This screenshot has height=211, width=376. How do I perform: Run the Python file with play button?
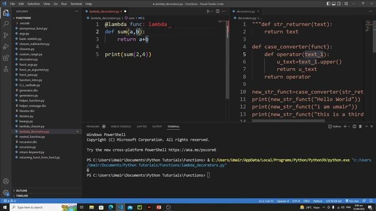(x=208, y=11)
